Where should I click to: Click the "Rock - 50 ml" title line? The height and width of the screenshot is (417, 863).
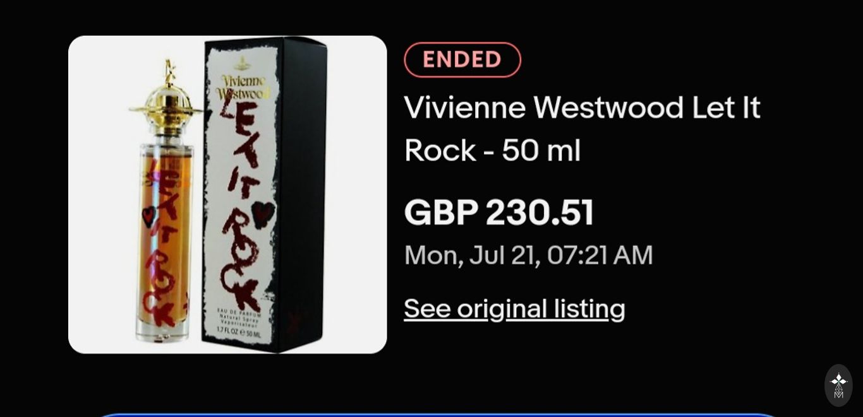[492, 150]
